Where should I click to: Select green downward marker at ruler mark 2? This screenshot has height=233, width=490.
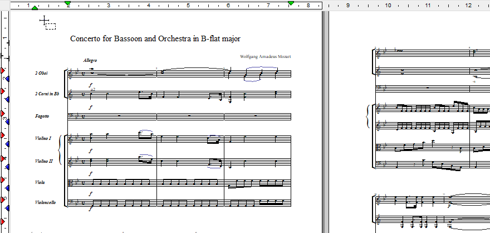68,4
